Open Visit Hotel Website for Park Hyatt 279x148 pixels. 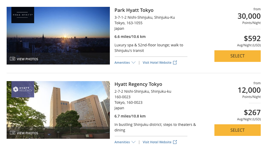(x=157, y=63)
